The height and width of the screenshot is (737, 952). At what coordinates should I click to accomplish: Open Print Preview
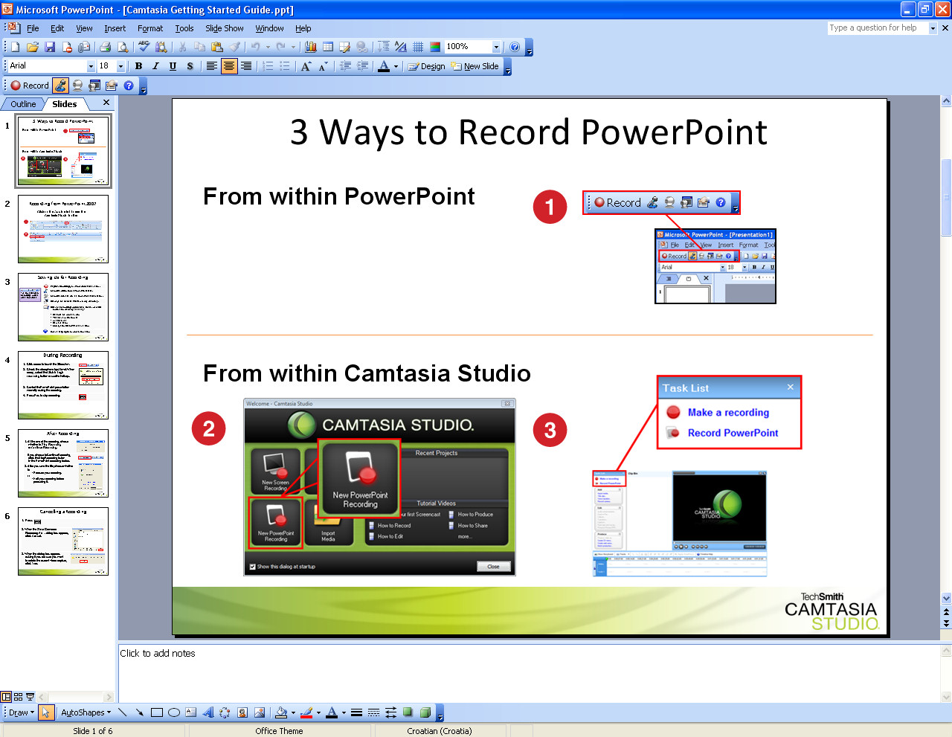[x=123, y=47]
